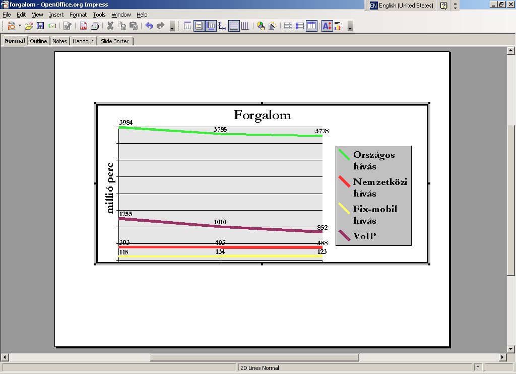Image resolution: width=516 pixels, height=374 pixels.
Task: Click the green Országos hívás legend color key
Action: click(344, 155)
